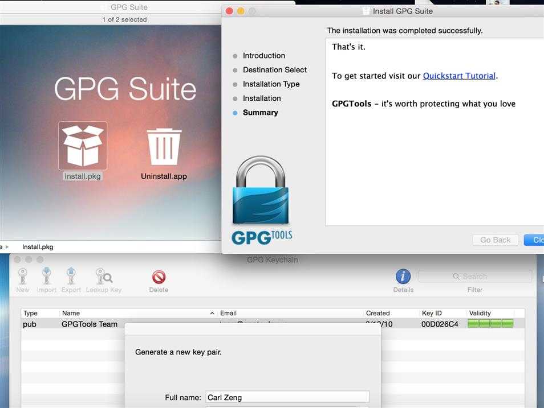Click the Import key icon in GPG Keychain
The image size is (544, 408).
point(47,276)
